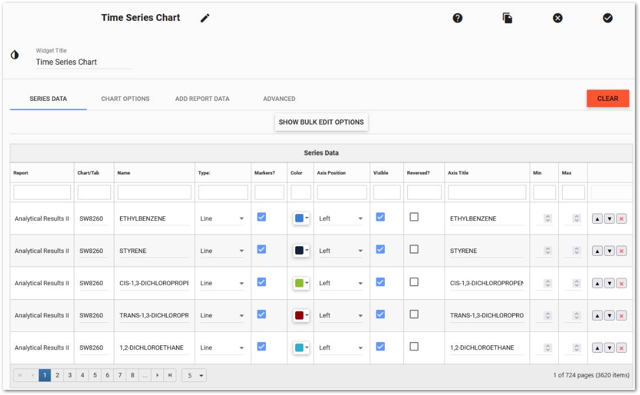
Task: Click the widget color theme icon
Action: (15, 55)
